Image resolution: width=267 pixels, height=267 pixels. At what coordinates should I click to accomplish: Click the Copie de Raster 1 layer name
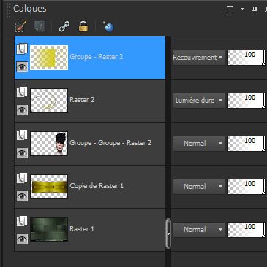97,186
